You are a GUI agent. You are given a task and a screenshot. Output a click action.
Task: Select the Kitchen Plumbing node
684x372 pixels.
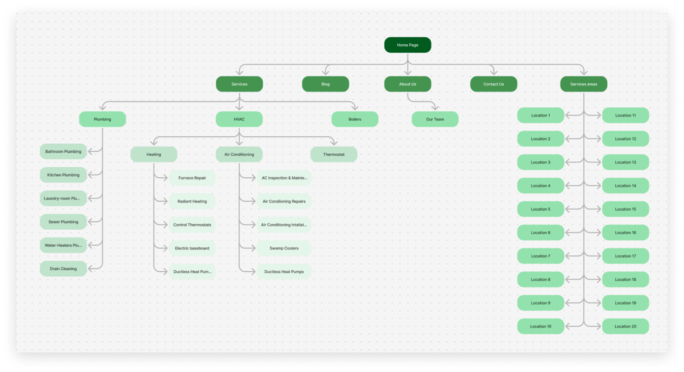coord(63,175)
